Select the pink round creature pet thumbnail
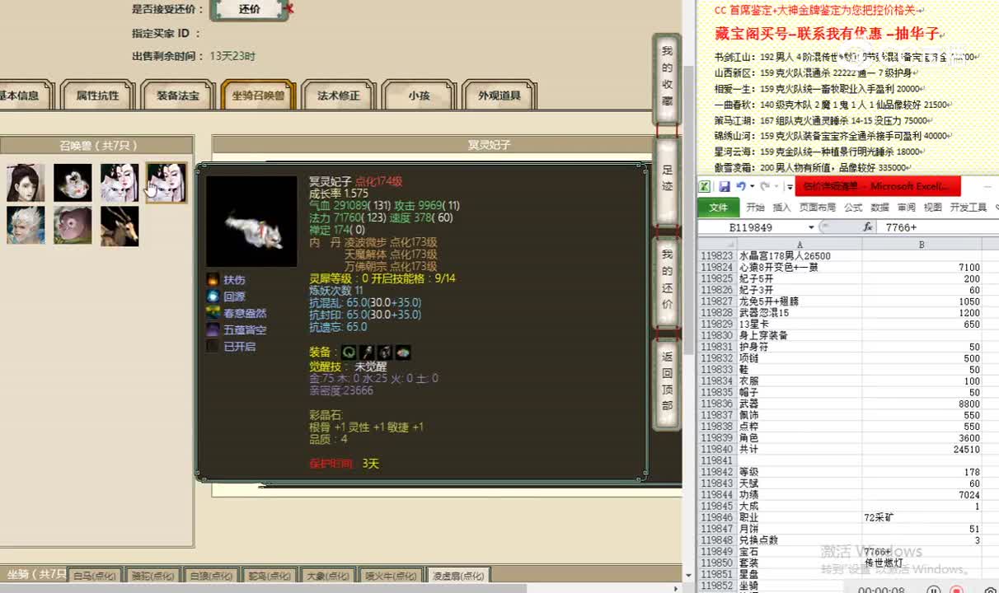Screen dimensions: 999x593 [x=73, y=226]
